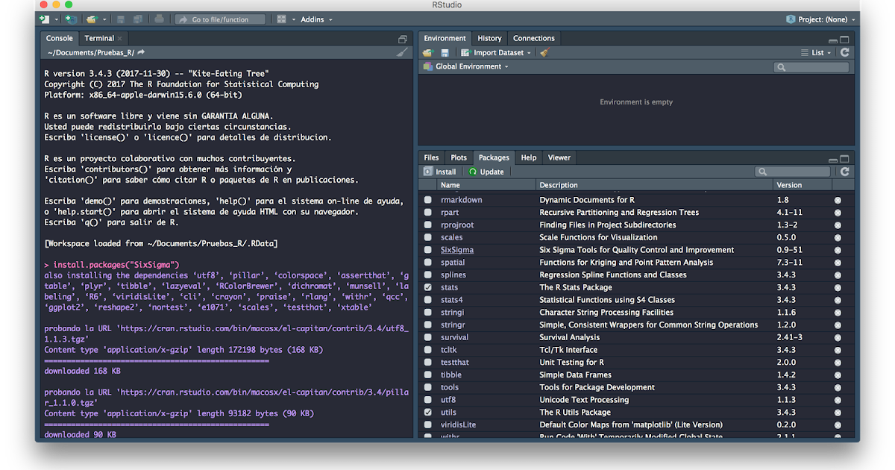The image size is (895, 470).
Task: Refresh the Environment pane
Action: (x=844, y=53)
